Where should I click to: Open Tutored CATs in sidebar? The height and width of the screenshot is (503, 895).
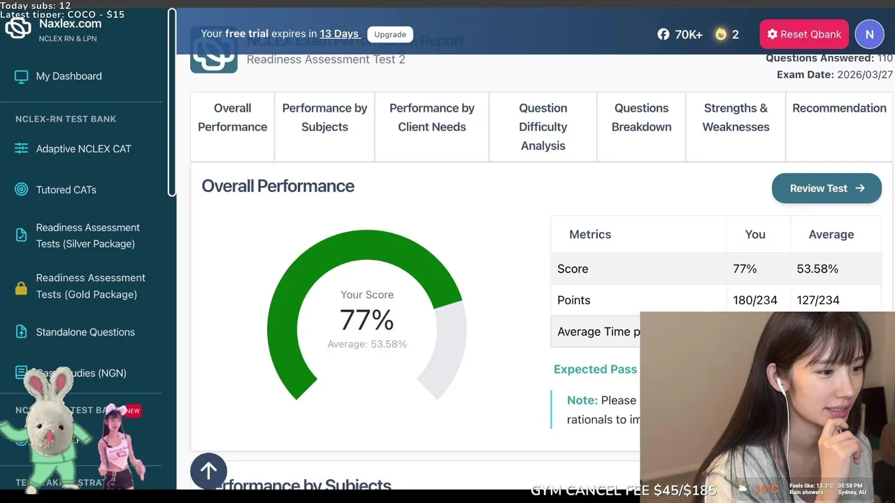66,189
